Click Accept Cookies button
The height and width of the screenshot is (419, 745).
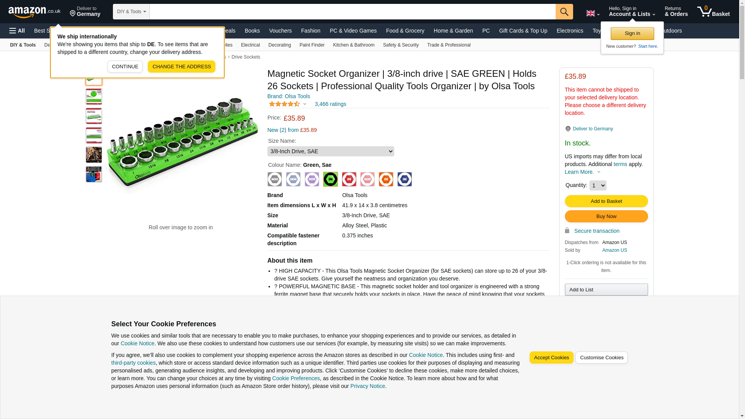551,358
